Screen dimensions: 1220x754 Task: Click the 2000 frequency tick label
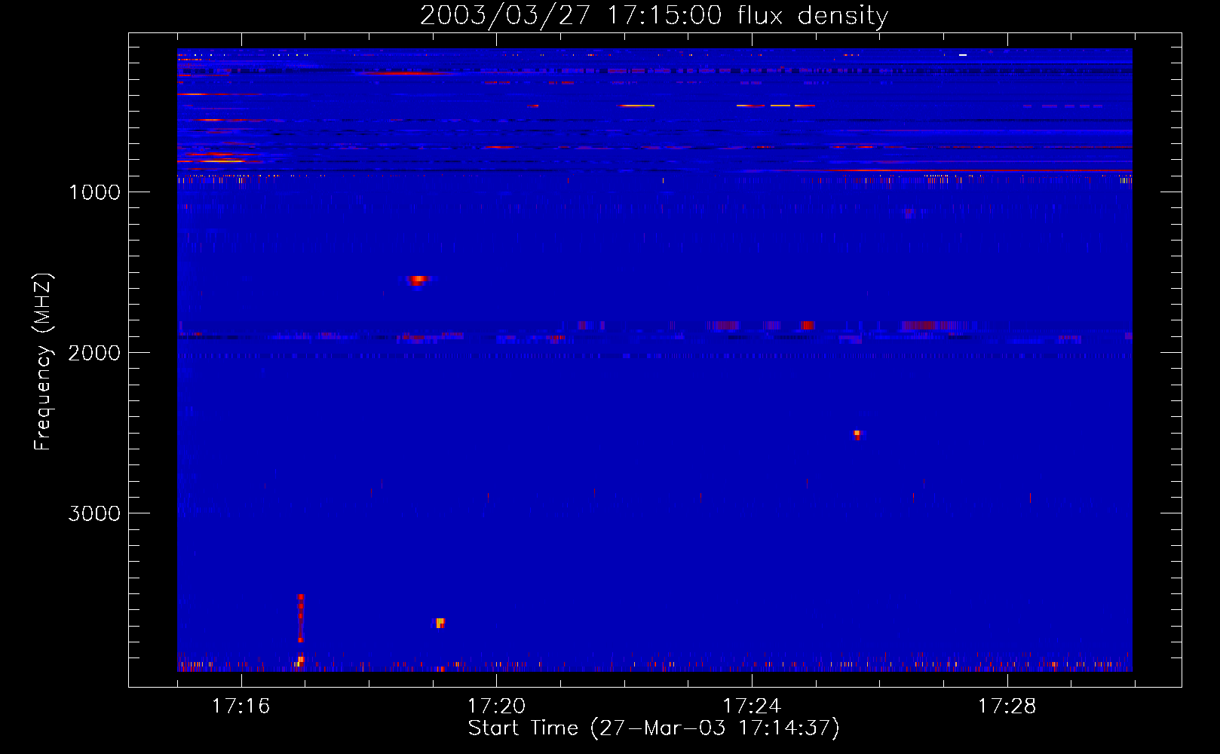pyautogui.click(x=94, y=353)
